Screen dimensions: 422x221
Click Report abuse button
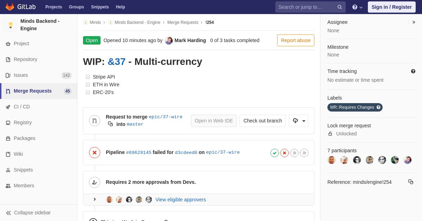click(296, 40)
